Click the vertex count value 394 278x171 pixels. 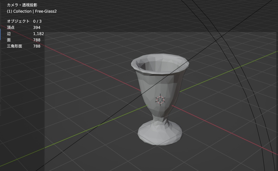[x=37, y=27]
